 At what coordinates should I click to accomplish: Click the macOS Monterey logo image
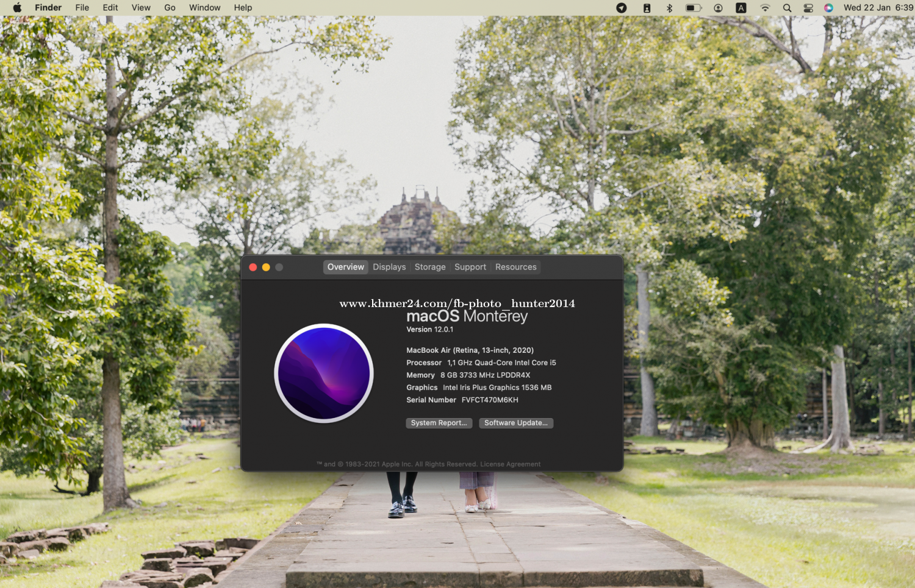click(324, 373)
